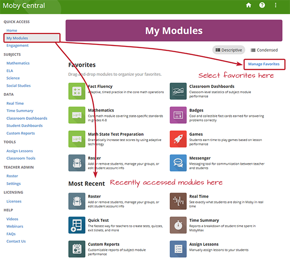Click Mathematics title in Favorites
The height and width of the screenshot is (260, 290).
pyautogui.click(x=101, y=110)
